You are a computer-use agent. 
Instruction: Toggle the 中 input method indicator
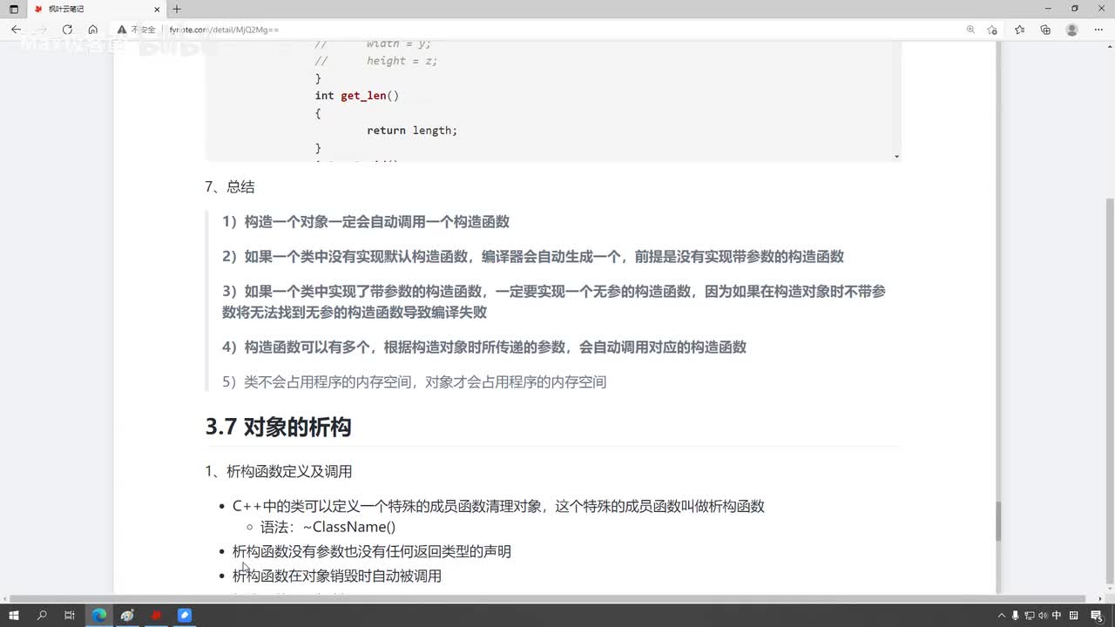click(1057, 616)
